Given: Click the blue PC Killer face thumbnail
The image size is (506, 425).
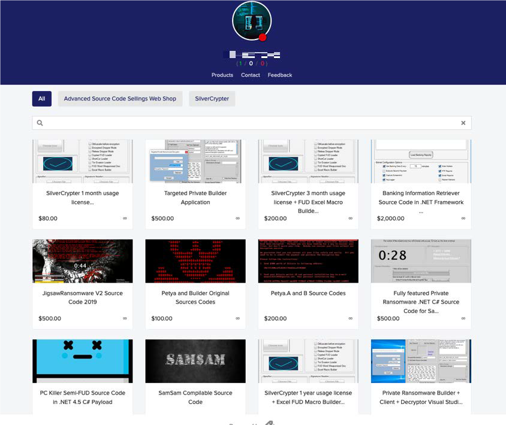Looking at the screenshot, I should pyautogui.click(x=83, y=361).
